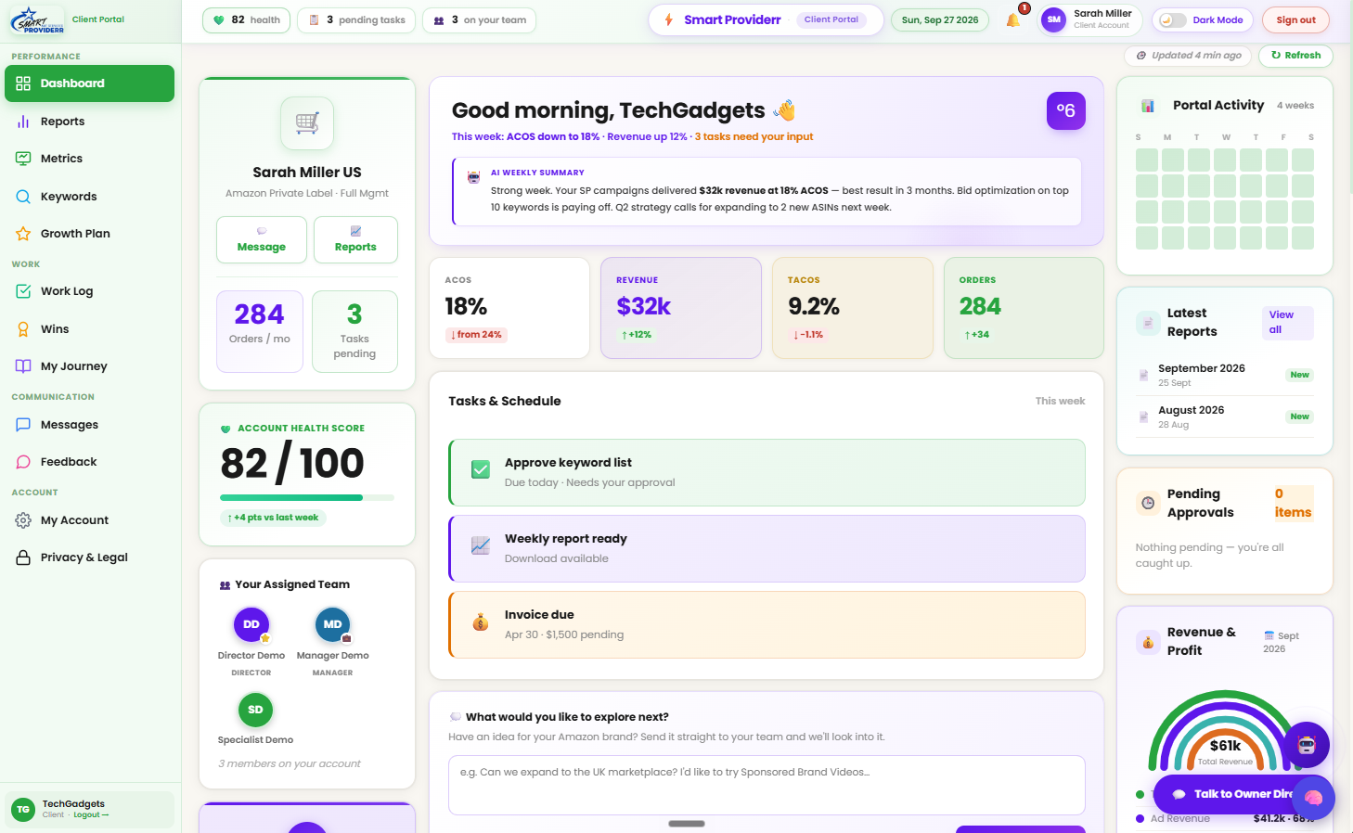
Task: Open the Metrics sidebar item
Action: [89, 159]
